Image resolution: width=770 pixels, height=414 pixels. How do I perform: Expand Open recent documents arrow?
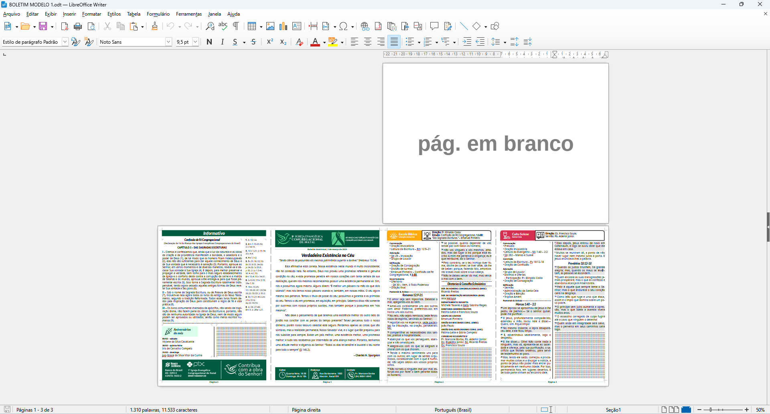click(34, 27)
